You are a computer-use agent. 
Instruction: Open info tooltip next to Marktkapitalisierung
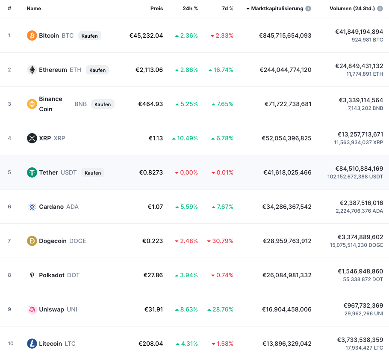point(308,9)
